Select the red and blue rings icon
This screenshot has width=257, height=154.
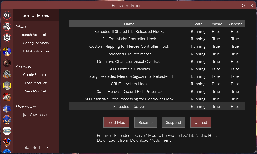pyautogui.click(x=7, y=142)
